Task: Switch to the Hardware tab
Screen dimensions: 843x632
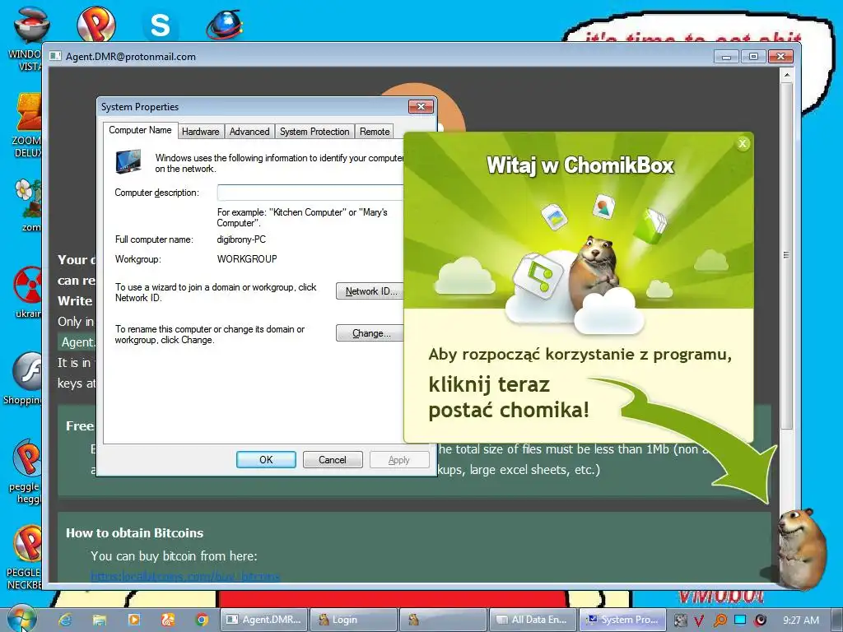Action: click(201, 132)
